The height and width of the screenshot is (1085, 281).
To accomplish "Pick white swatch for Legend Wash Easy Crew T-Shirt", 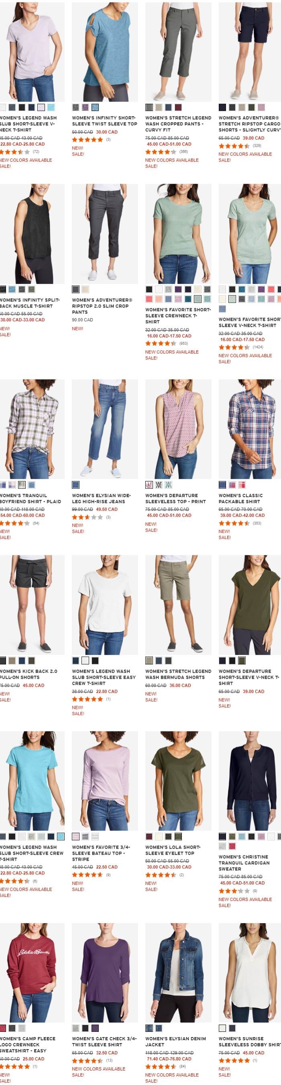I will pyautogui.click(x=85, y=660).
